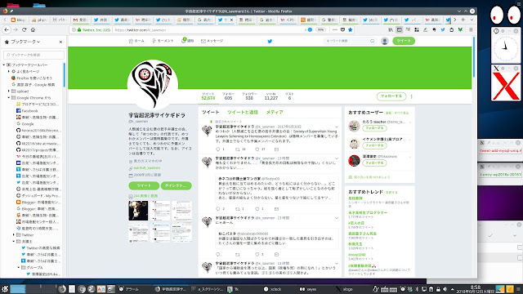
Task: Switch to the Gmail browser tab
Action: pos(80,20)
